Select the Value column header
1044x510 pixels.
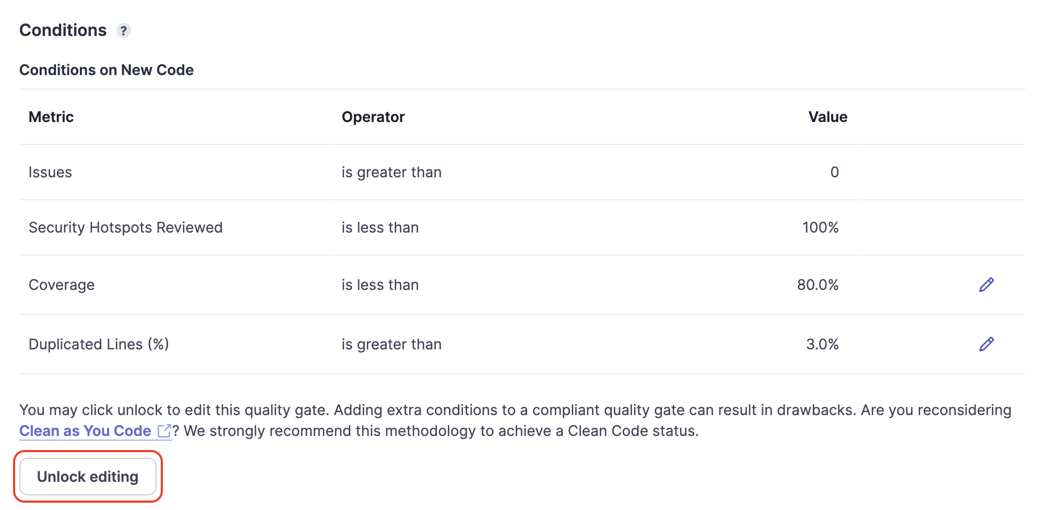point(827,117)
